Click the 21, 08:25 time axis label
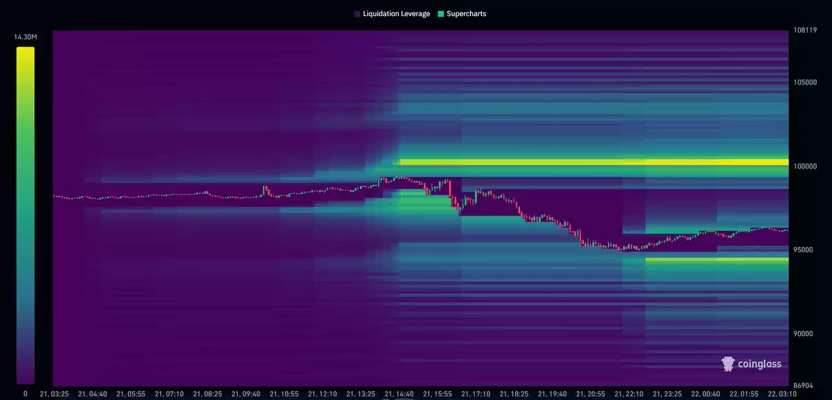The image size is (832, 400). [209, 394]
